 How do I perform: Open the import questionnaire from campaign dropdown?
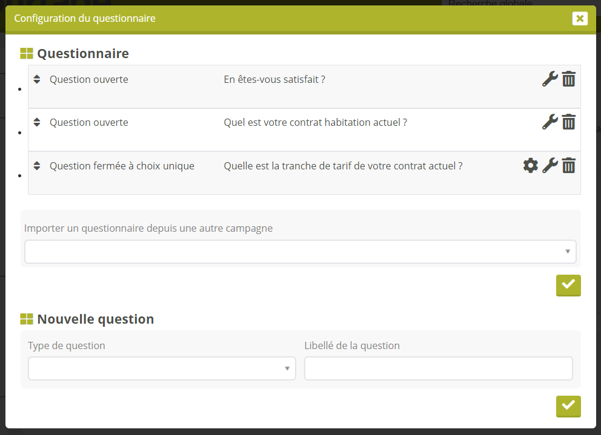(x=300, y=252)
